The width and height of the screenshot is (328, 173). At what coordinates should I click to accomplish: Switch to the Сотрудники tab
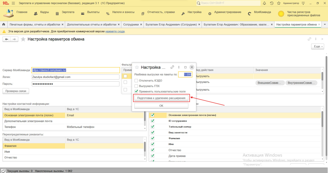[131, 24]
